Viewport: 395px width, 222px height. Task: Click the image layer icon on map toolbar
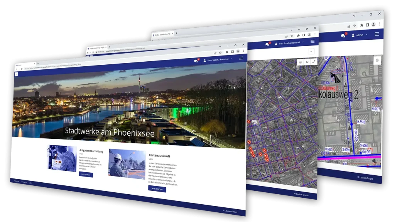[x=307, y=62]
